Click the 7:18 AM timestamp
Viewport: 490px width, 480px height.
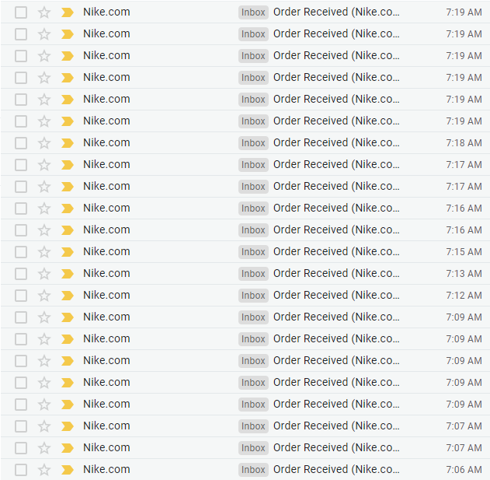click(464, 143)
